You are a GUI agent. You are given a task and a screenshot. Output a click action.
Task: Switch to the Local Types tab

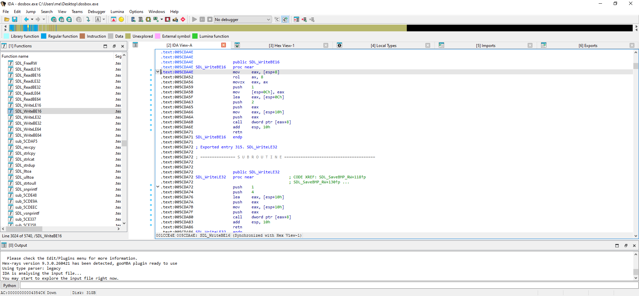coord(383,45)
